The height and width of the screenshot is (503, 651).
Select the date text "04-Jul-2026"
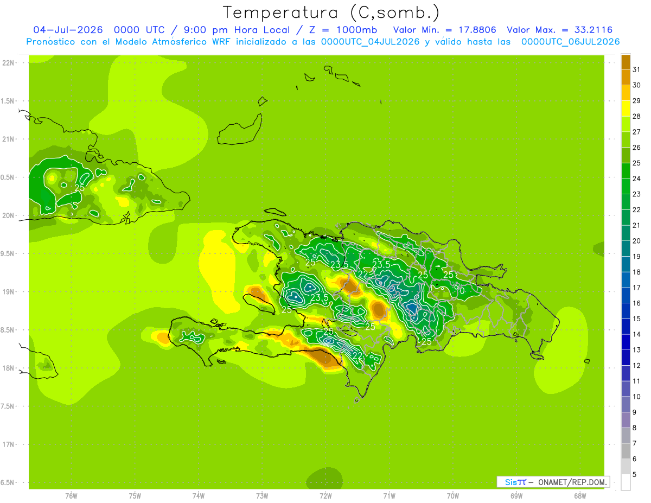69,30
